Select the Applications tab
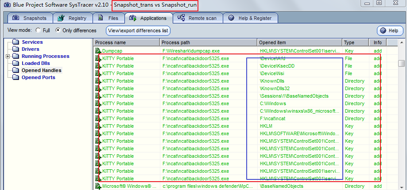This screenshot has width=407, height=190. (148, 18)
